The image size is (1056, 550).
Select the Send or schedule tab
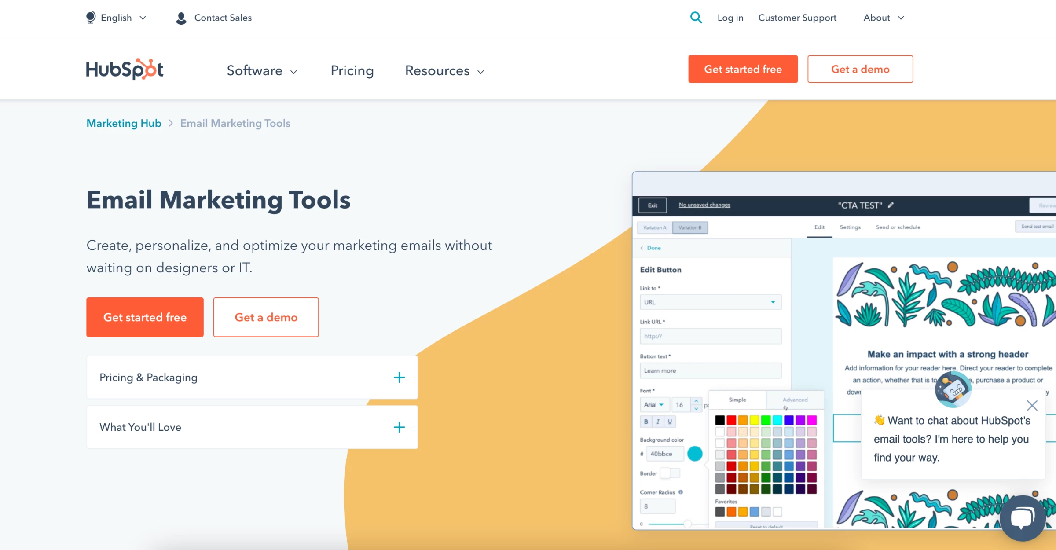898,227
